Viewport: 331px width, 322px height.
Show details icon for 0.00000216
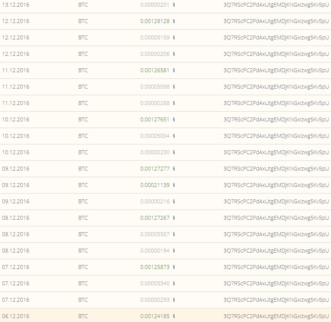click(174, 201)
